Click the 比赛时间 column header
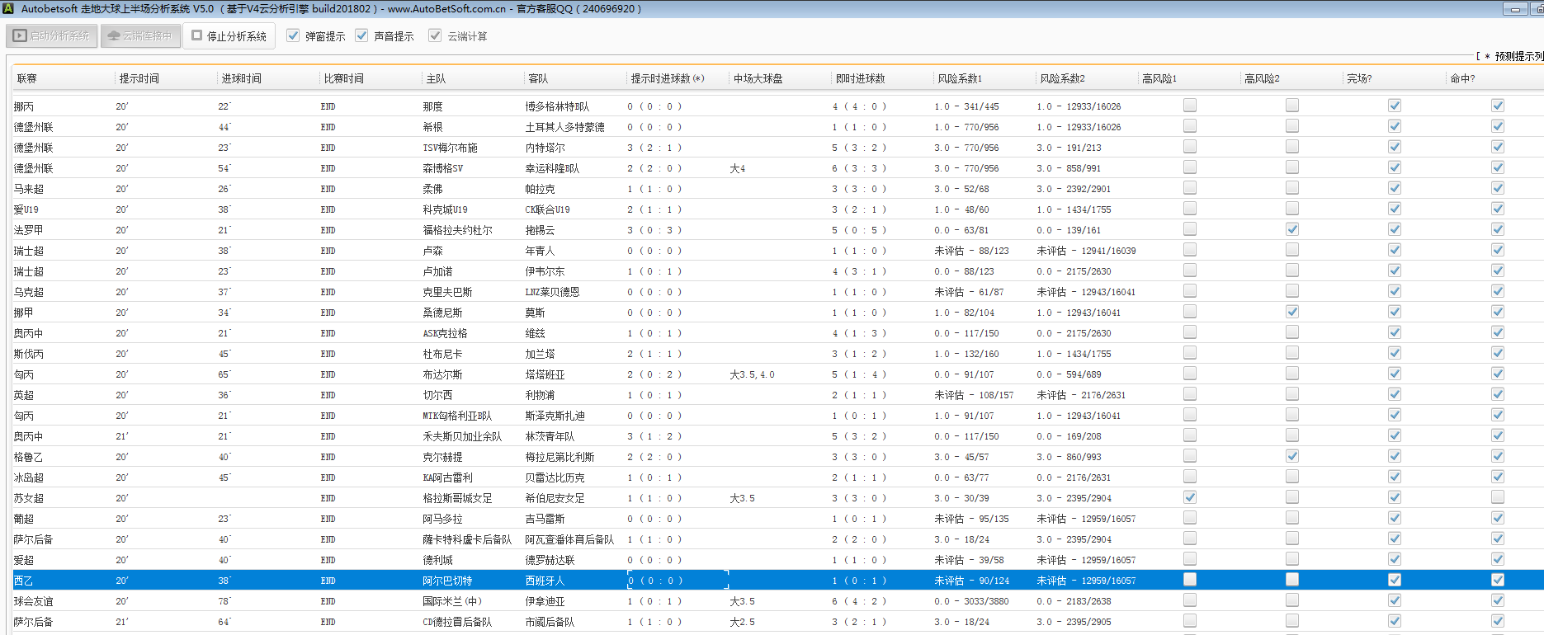This screenshot has height=635, width=1544. 343,78
